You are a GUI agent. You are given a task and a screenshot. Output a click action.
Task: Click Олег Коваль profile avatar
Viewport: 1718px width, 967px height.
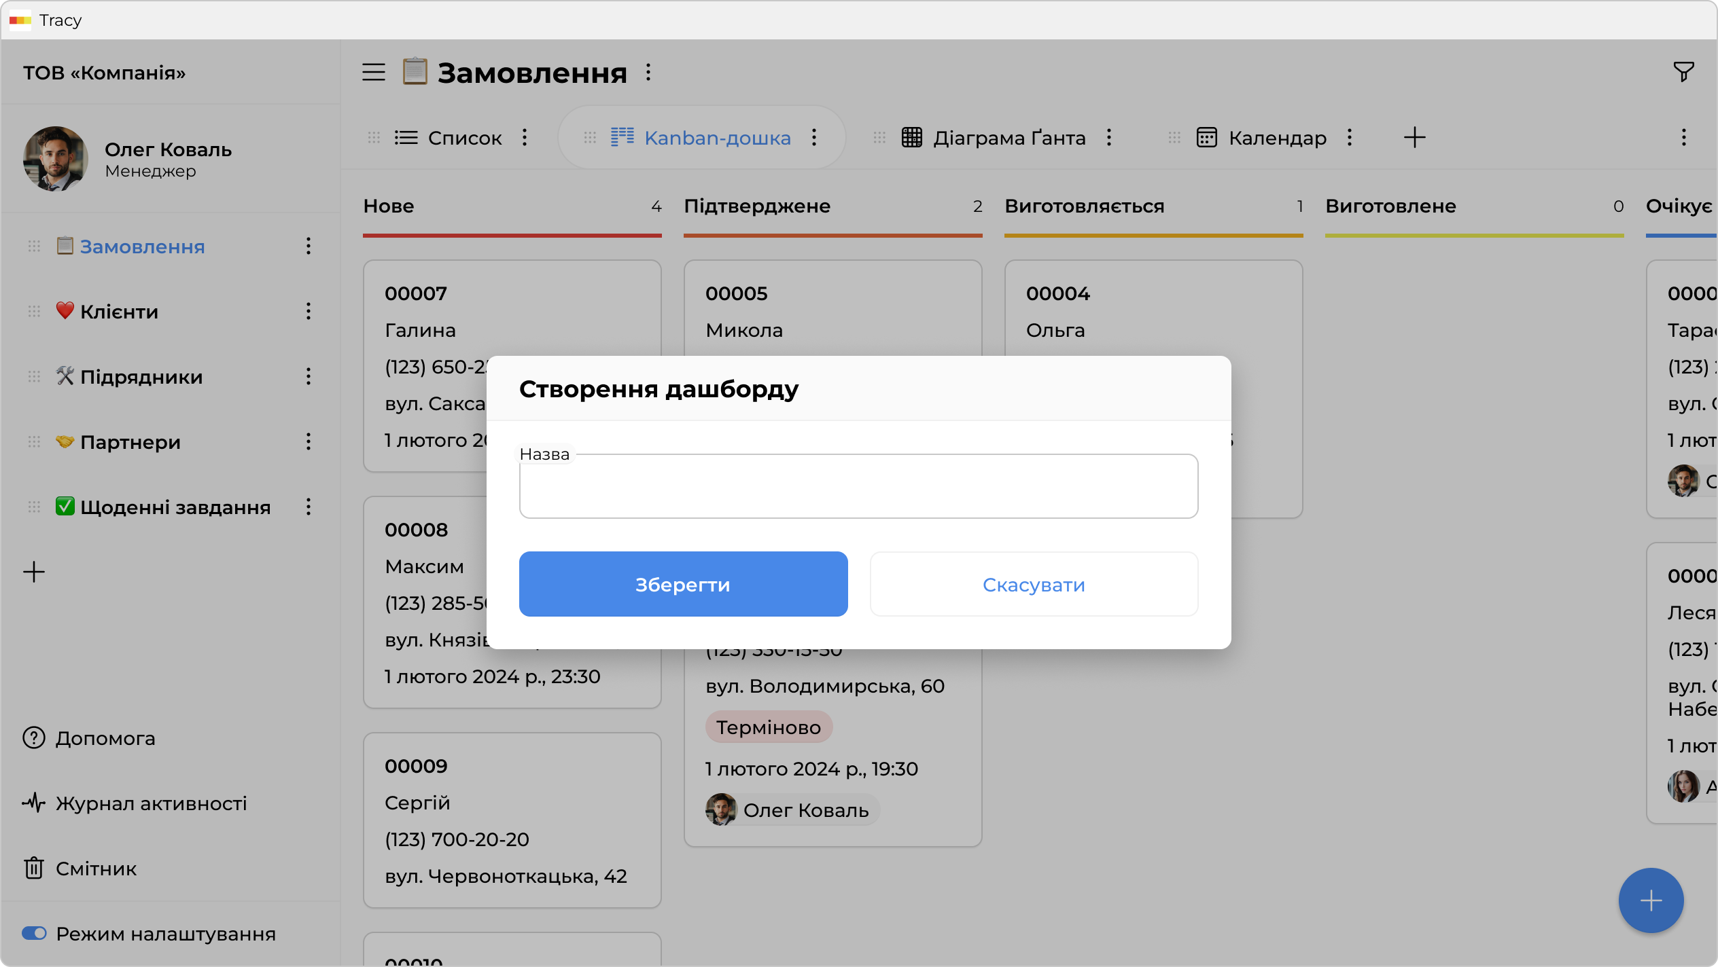(x=56, y=159)
